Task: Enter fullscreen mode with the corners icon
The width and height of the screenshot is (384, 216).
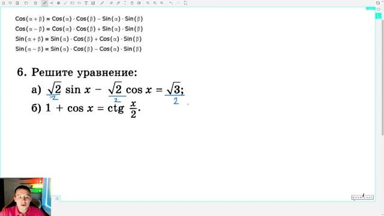Action: (185, 3)
